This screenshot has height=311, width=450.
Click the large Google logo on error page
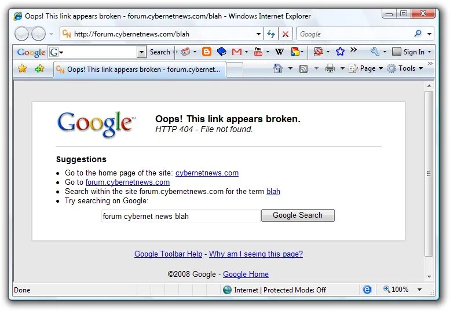click(x=96, y=125)
